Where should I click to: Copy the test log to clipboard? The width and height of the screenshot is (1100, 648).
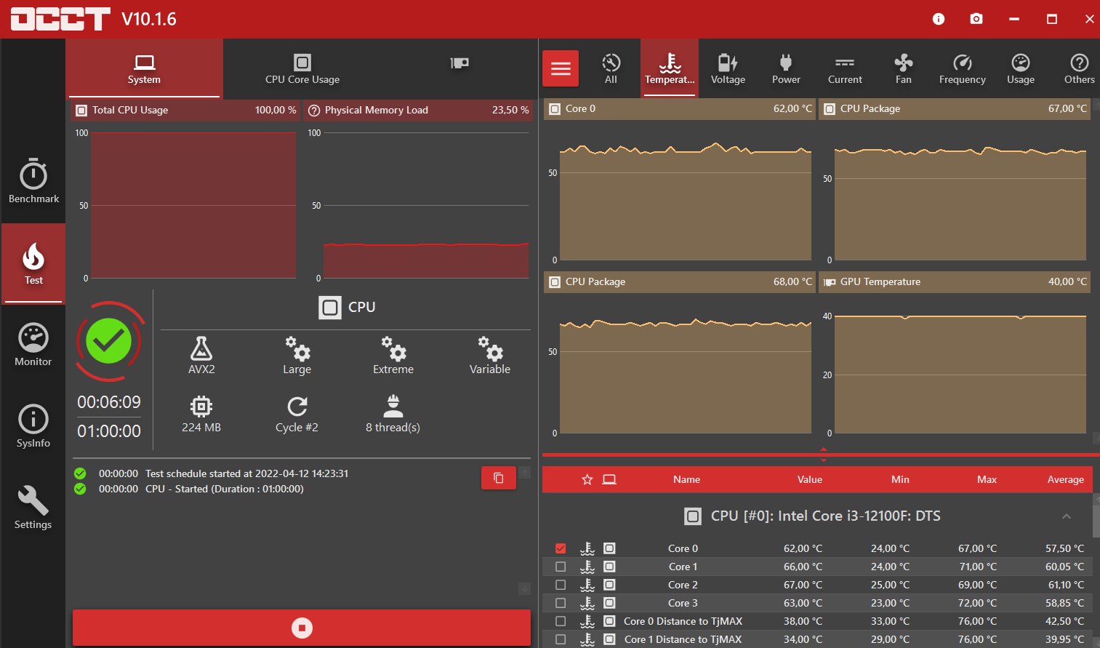[499, 478]
